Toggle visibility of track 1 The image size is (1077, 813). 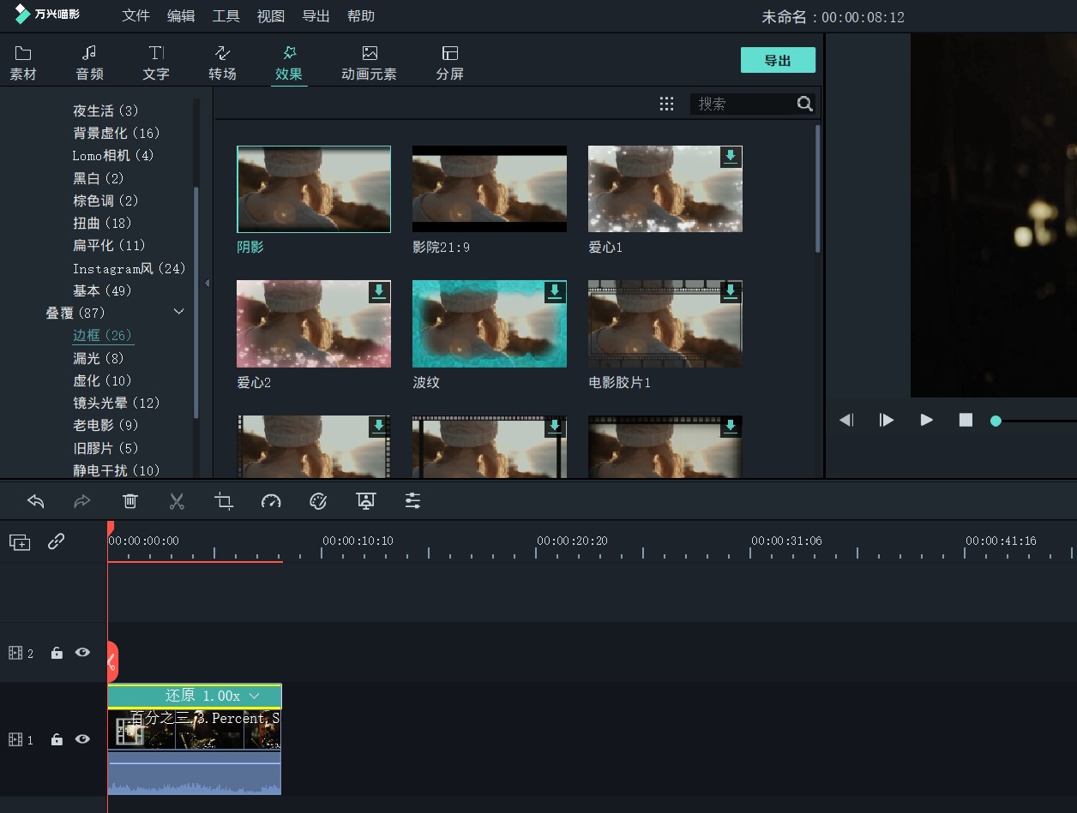tap(82, 739)
